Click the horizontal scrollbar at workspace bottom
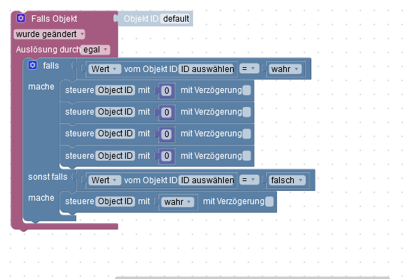The image size is (403, 279). pyautogui.click(x=252, y=278)
